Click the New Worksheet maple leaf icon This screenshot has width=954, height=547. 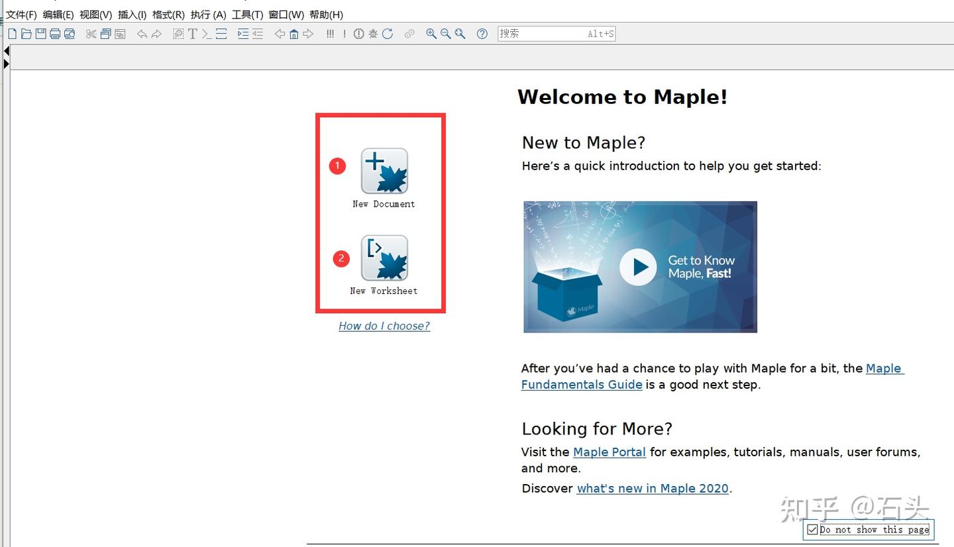385,259
